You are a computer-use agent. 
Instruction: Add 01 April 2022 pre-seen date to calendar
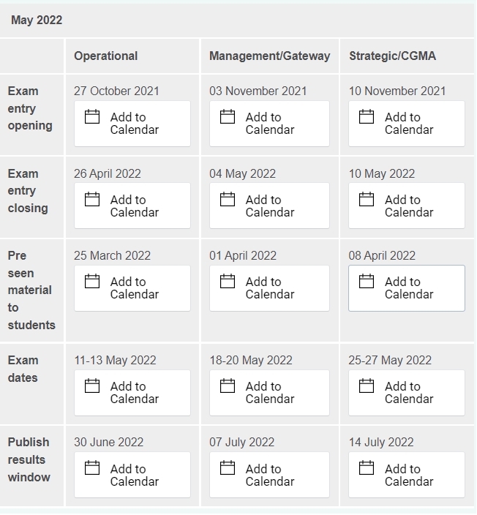coord(268,287)
